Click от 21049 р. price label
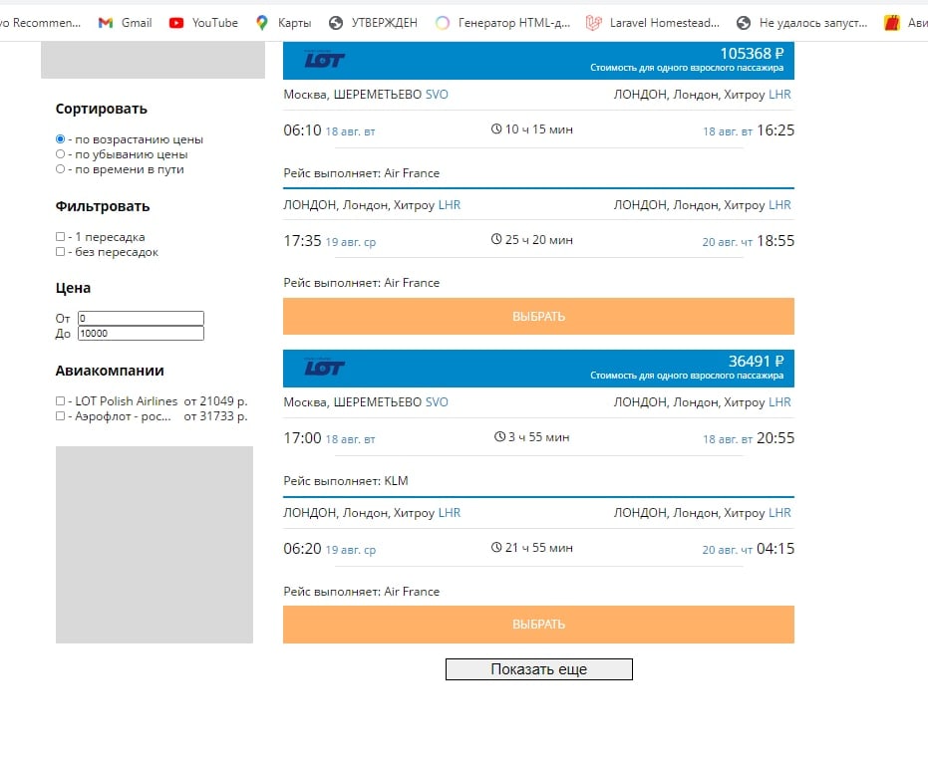 click(215, 401)
